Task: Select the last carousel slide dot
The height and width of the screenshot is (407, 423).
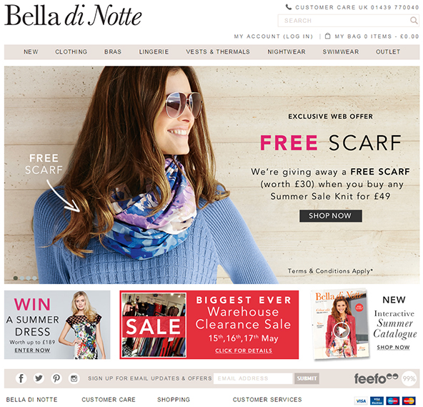Action: pos(34,278)
